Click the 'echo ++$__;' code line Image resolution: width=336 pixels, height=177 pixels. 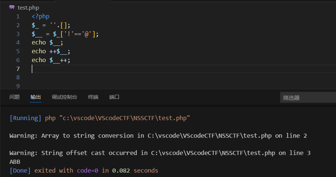(51, 51)
